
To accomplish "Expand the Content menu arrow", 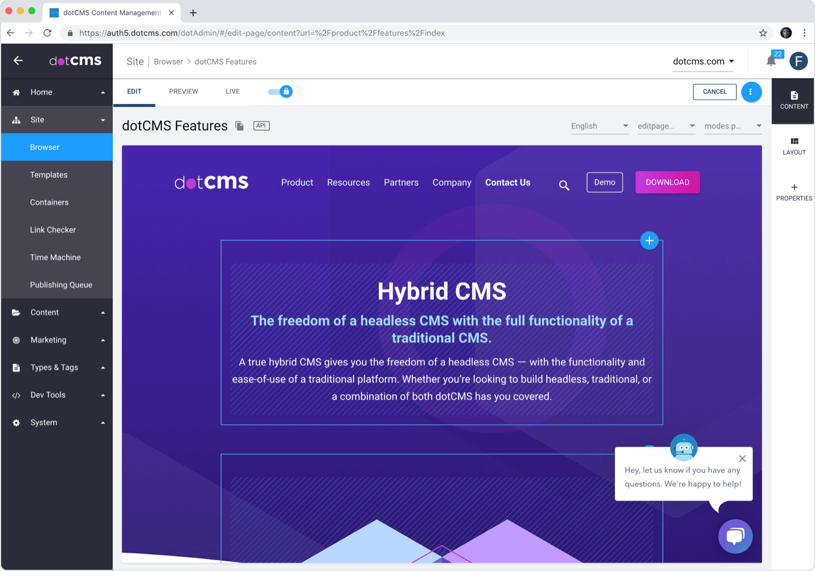I will [x=103, y=313].
